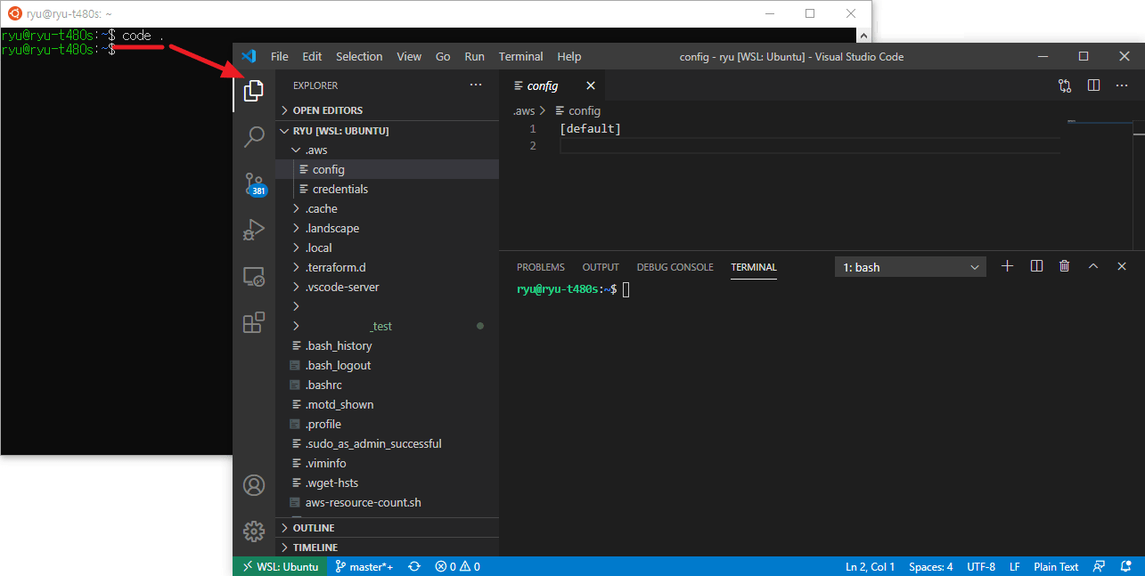
Task: Split the editor to the right
Action: coord(1093,85)
